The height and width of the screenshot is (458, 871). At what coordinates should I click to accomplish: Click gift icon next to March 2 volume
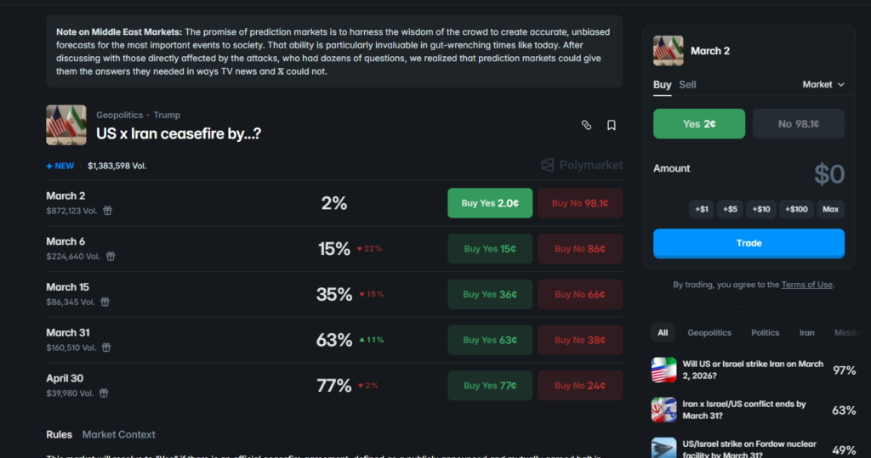click(108, 211)
